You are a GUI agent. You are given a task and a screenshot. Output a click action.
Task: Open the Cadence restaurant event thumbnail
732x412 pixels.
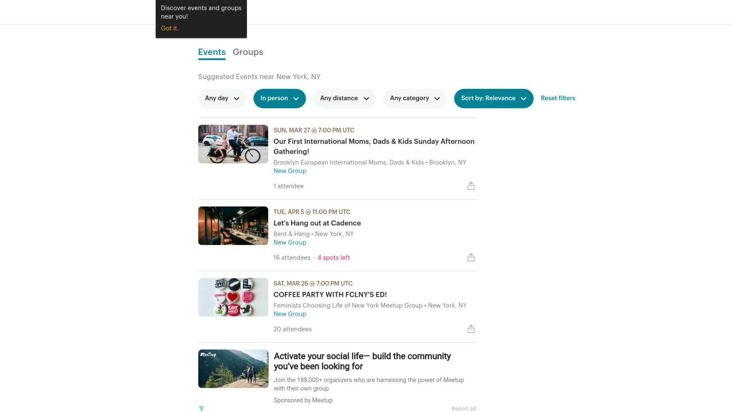point(233,226)
